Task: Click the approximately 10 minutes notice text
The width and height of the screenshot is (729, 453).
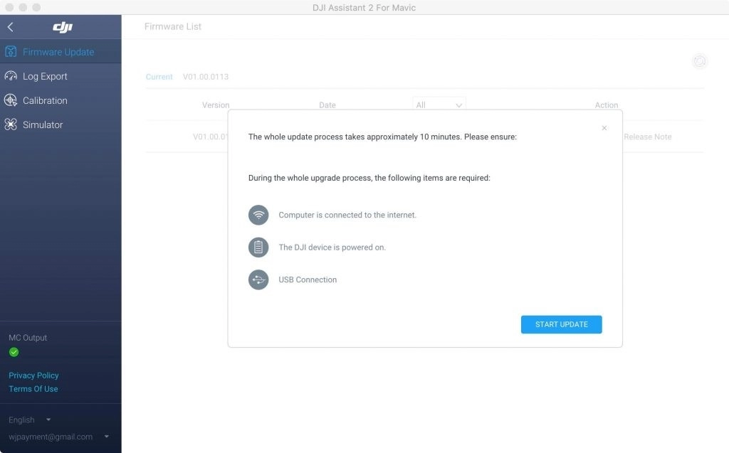Action: [382, 137]
